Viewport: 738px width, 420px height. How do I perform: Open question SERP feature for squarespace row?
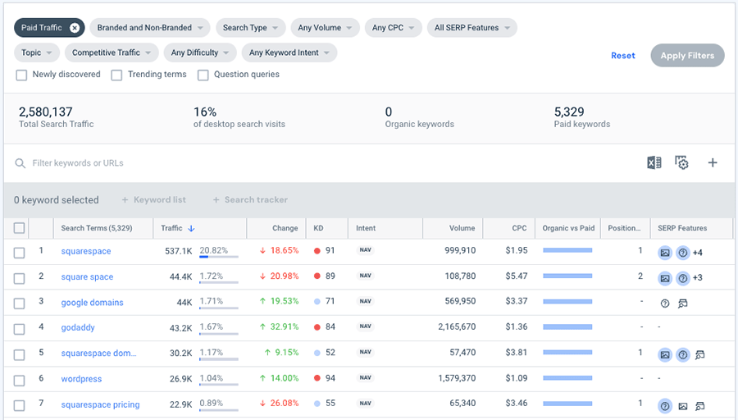pyautogui.click(x=682, y=253)
